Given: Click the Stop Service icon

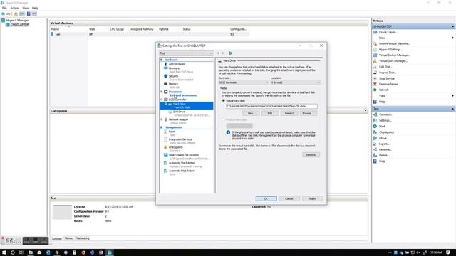Looking at the screenshot, I should (x=375, y=78).
